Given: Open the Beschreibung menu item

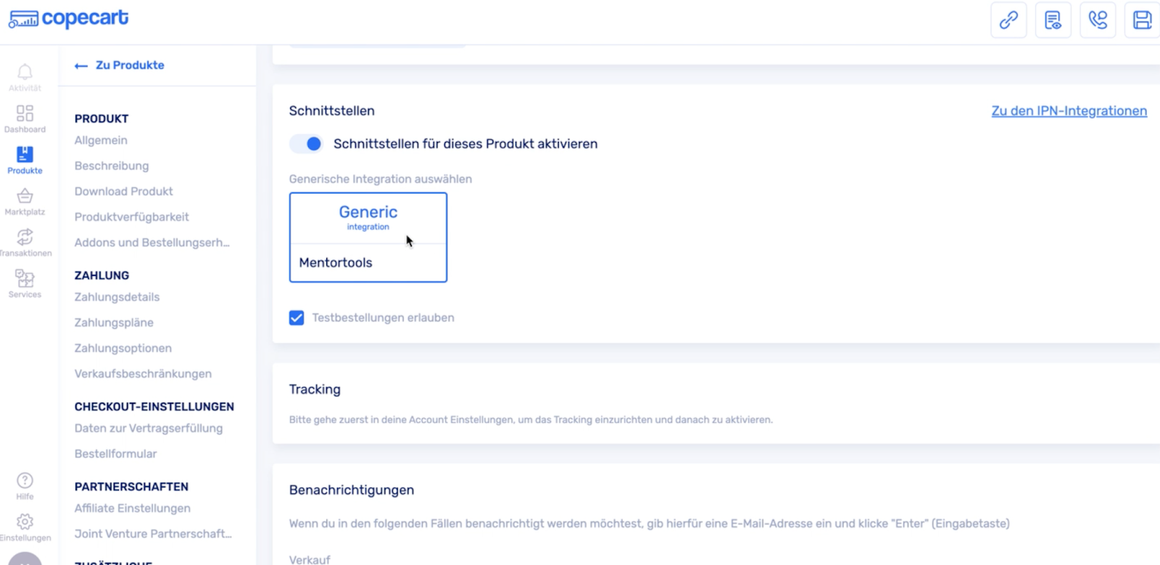Looking at the screenshot, I should [112, 166].
